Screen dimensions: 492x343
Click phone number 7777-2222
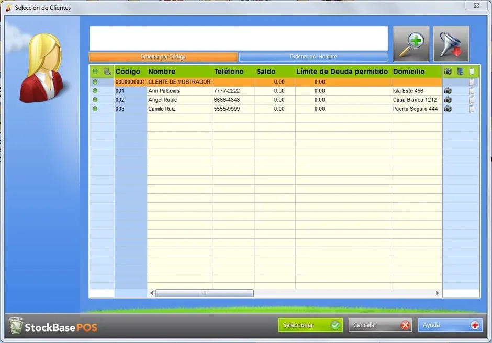coord(227,91)
